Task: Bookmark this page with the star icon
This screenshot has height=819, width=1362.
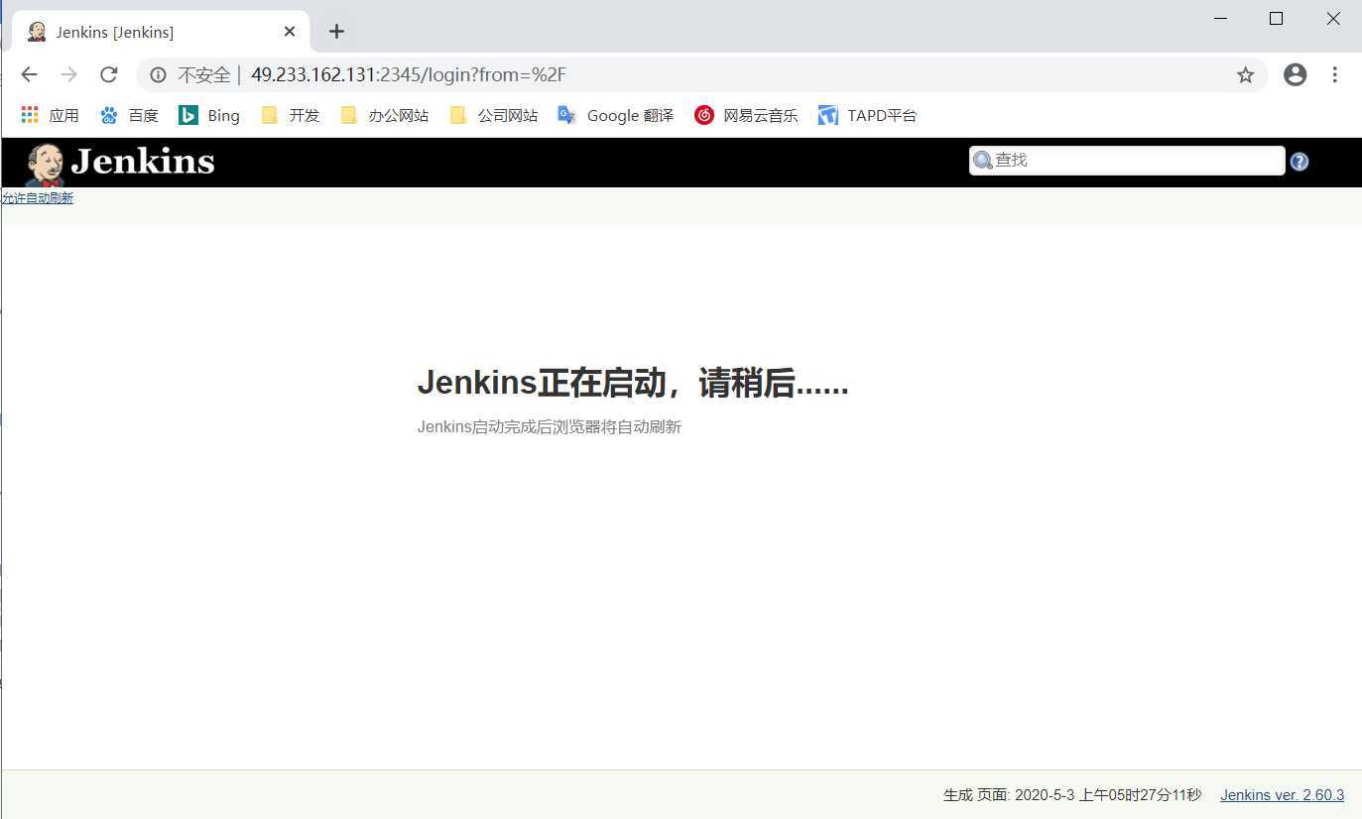Action: pos(1245,75)
